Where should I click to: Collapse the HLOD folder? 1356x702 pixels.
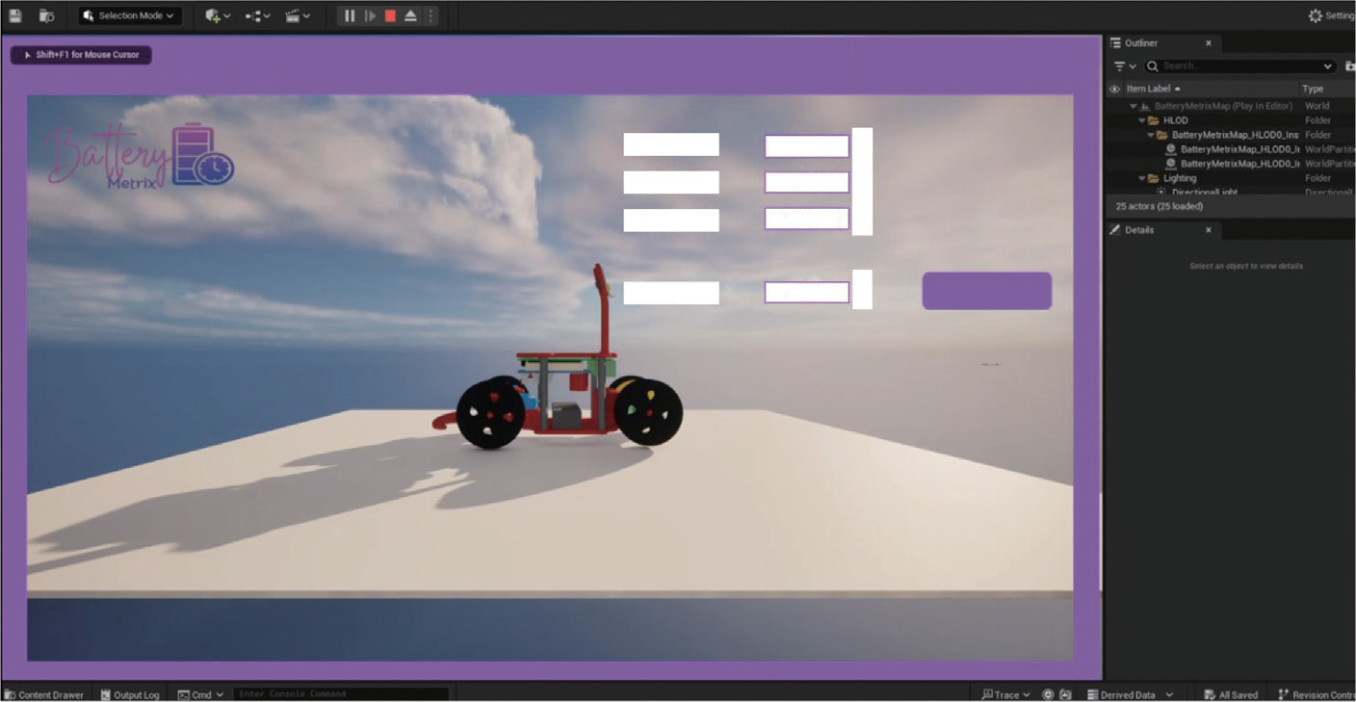[x=1142, y=120]
